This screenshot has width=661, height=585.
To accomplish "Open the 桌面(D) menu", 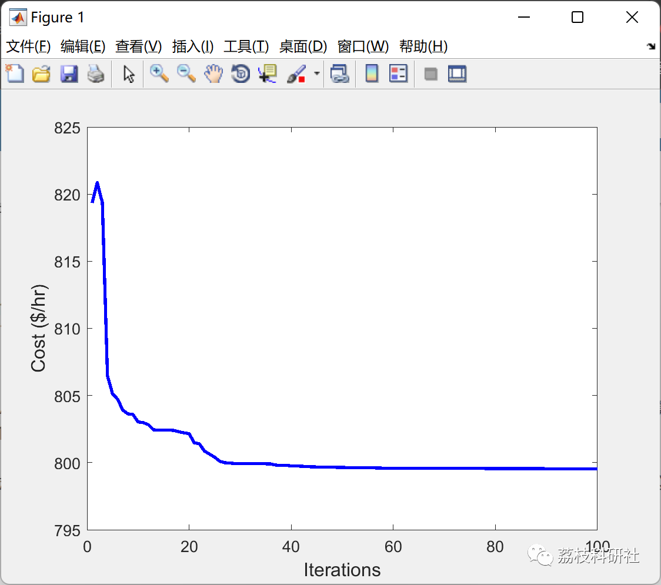I will pyautogui.click(x=303, y=46).
